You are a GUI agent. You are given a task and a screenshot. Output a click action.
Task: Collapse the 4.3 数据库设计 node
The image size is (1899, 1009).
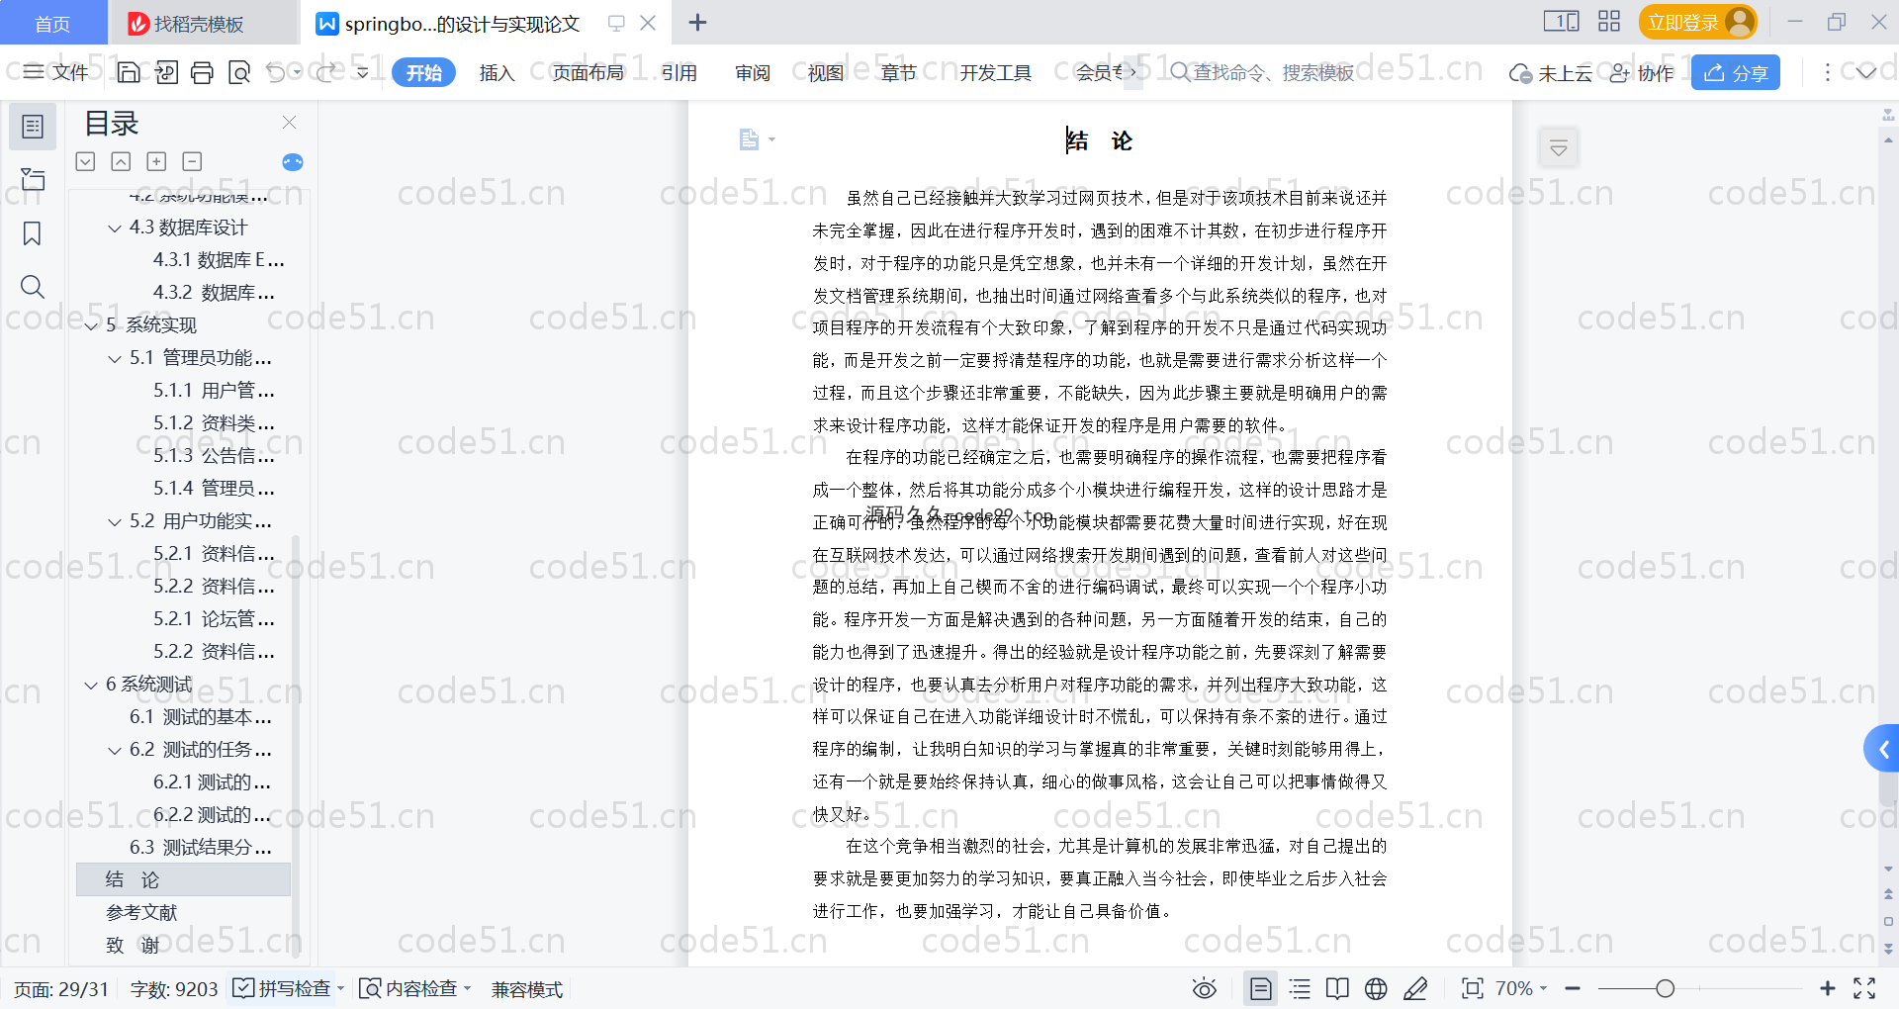pyautogui.click(x=115, y=229)
